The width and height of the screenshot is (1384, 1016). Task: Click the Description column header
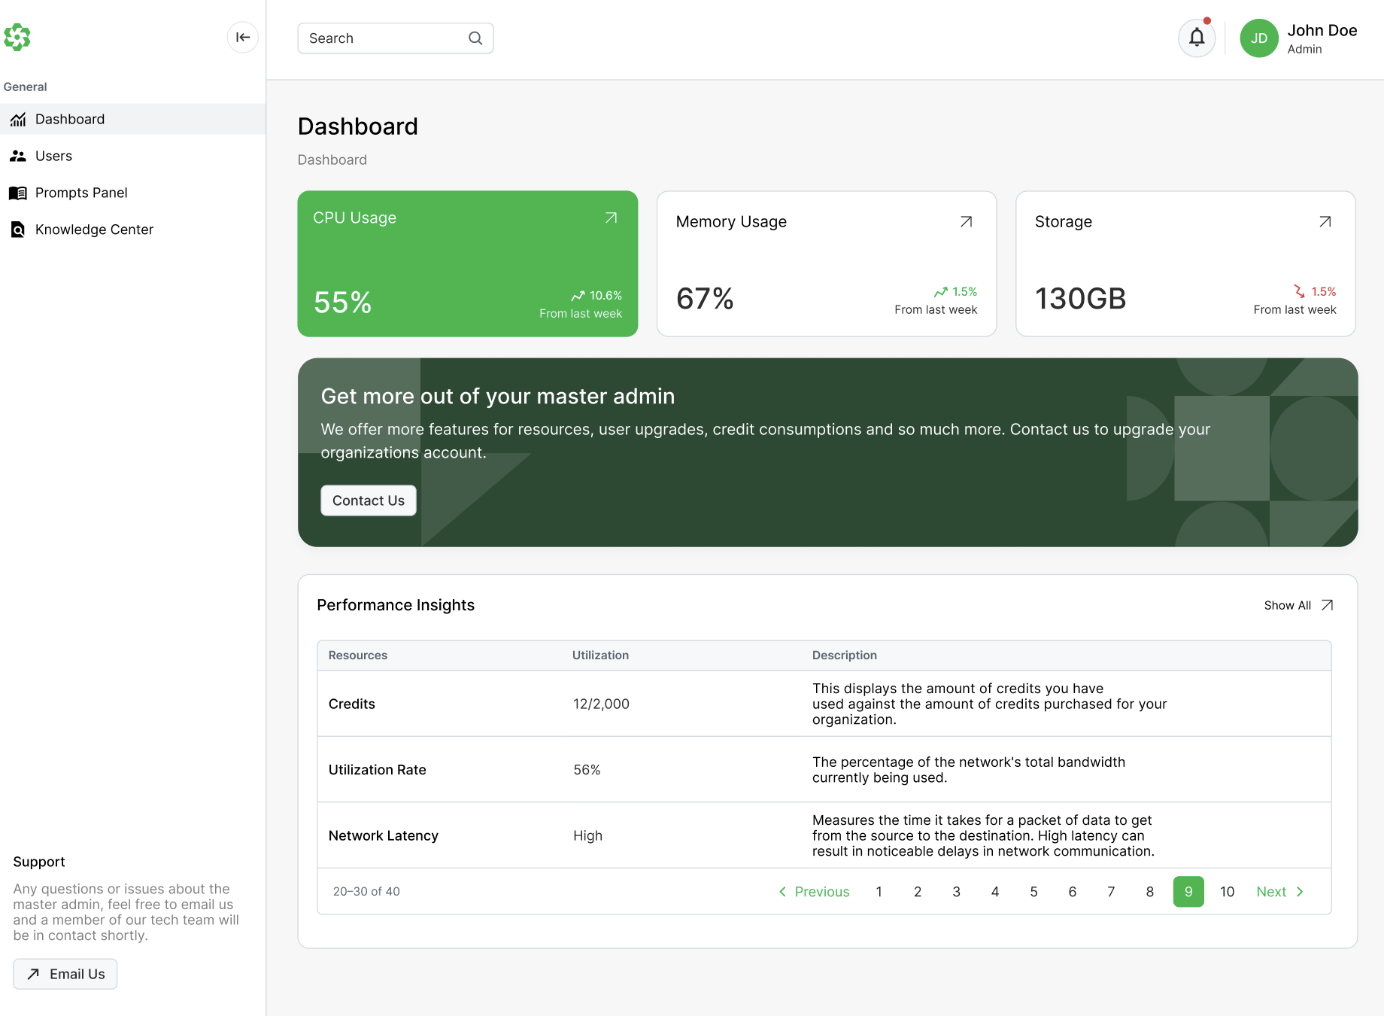845,656
